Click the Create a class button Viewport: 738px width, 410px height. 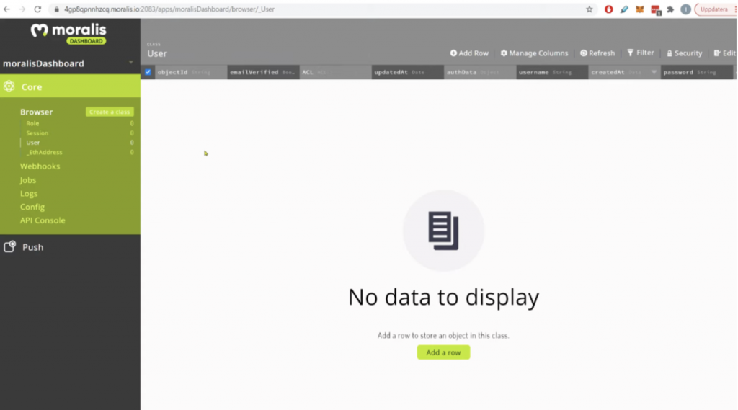(110, 112)
